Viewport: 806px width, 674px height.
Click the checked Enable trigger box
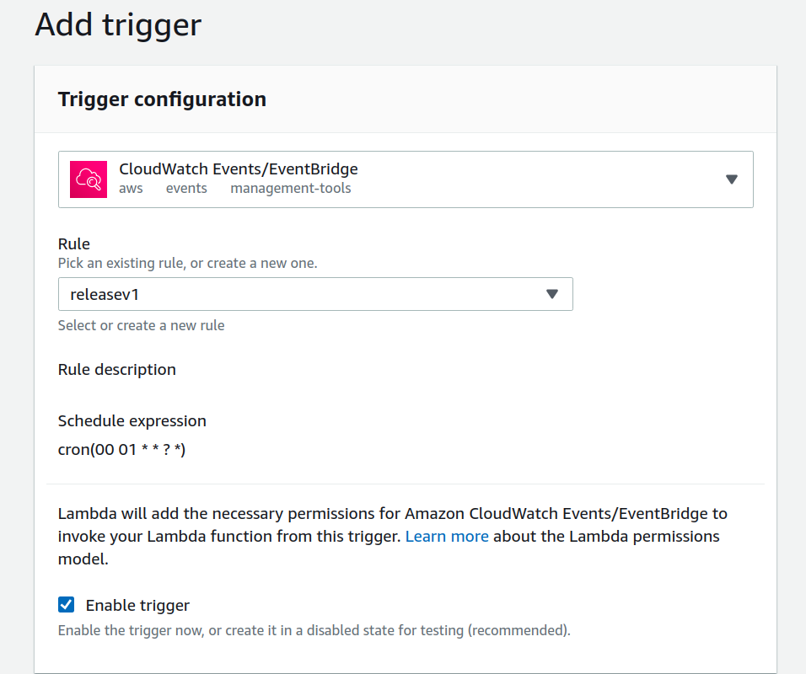point(66,604)
